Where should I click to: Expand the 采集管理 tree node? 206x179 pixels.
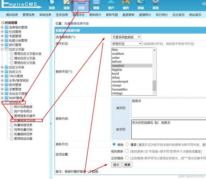click(x=2, y=89)
